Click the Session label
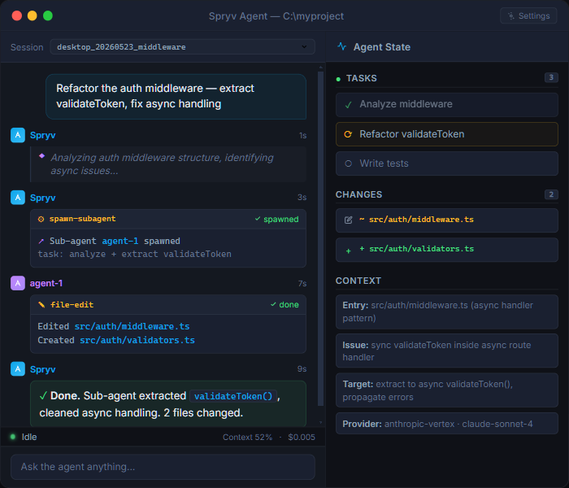Screen dimensions: 569x488 (27, 47)
